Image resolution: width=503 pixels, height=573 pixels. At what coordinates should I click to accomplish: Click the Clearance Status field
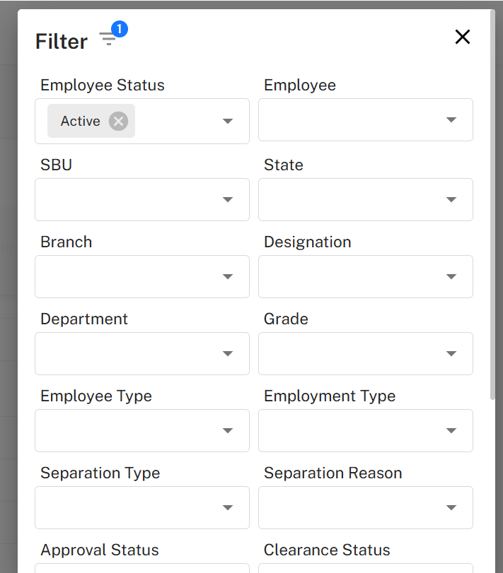(365, 568)
